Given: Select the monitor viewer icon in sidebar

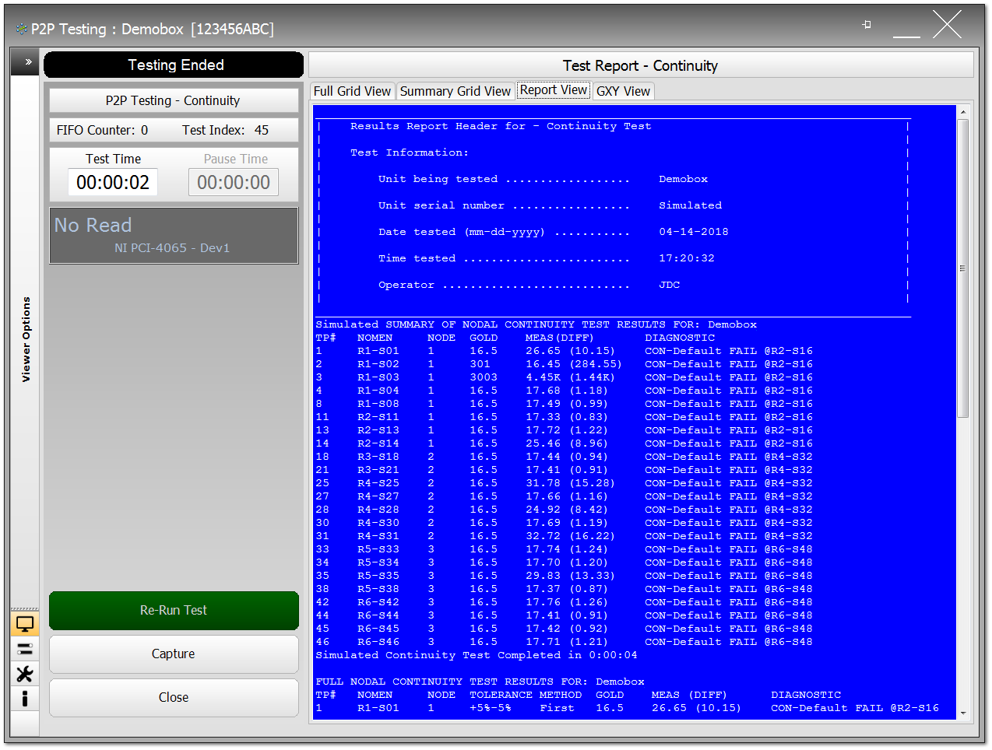Looking at the screenshot, I should pyautogui.click(x=25, y=624).
